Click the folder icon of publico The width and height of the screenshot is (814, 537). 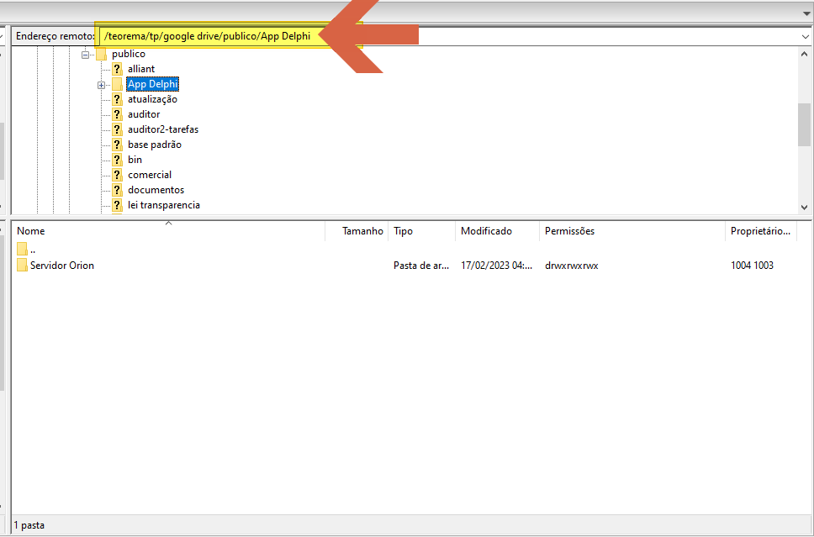(101, 54)
